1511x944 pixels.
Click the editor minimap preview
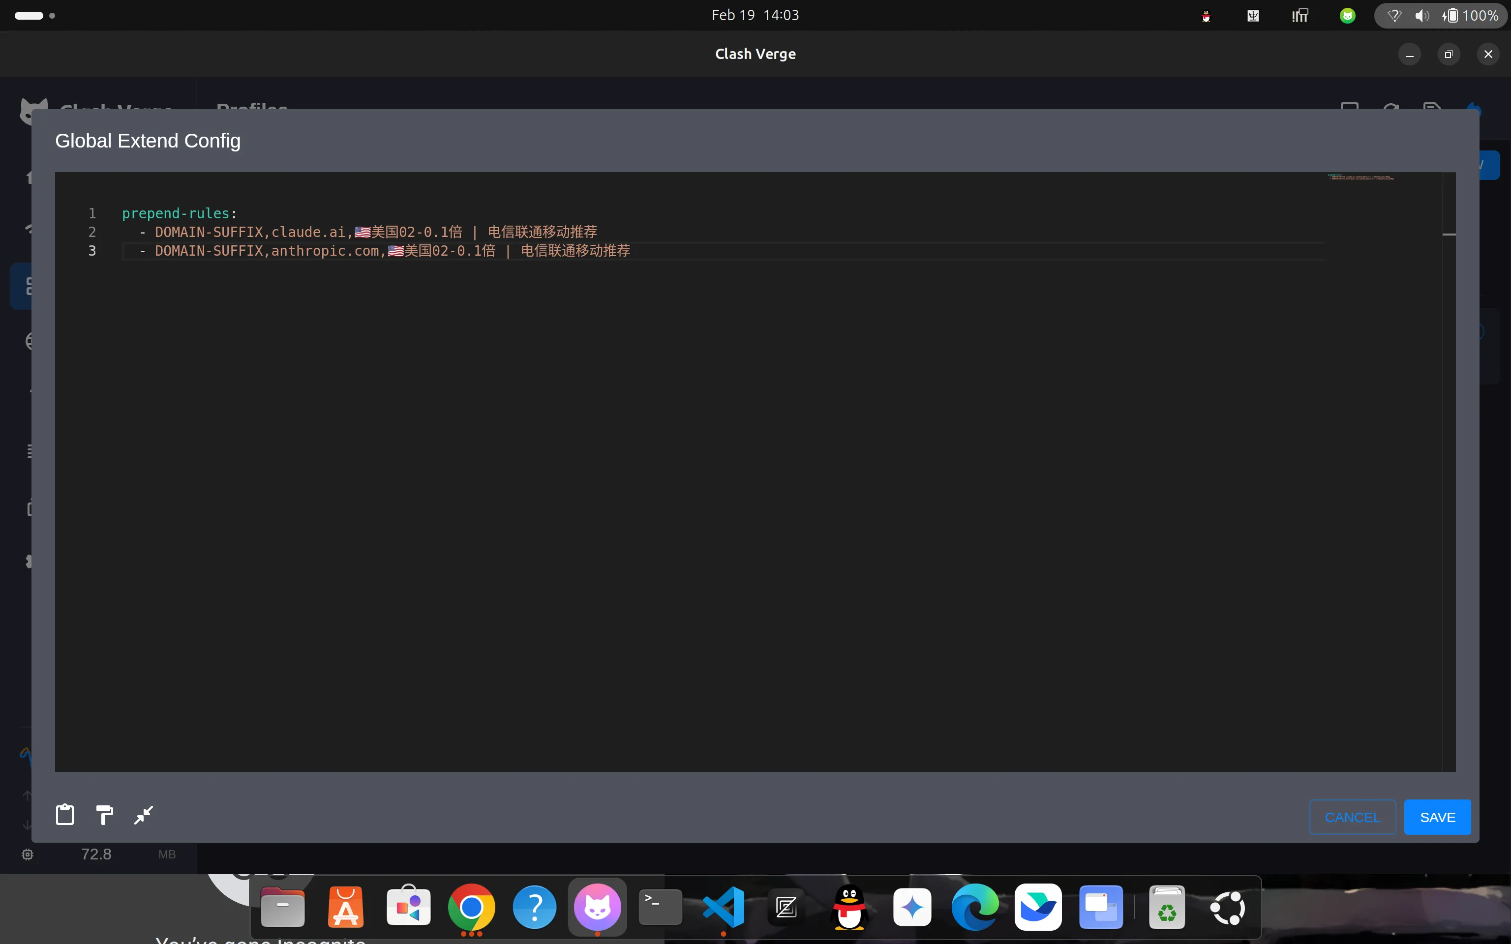point(1361,177)
